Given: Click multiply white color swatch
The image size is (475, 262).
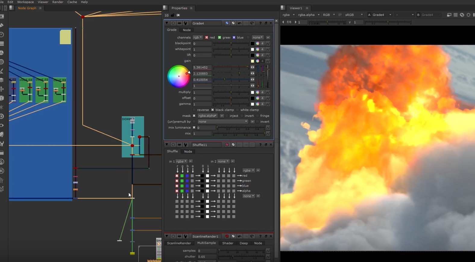Looking at the screenshot, I should tap(252, 92).
